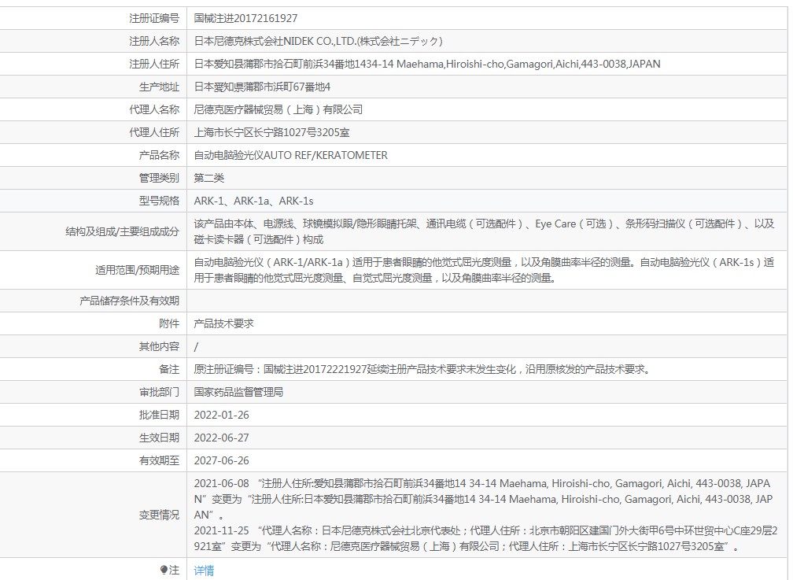793x580 pixels.
Task: Select the registrant address with Gamagori, Aichi
Action: (427, 64)
